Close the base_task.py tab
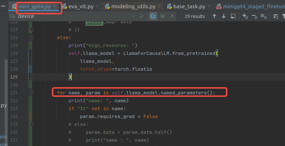Viewport: 285px width, 146px height. pos(209,6)
